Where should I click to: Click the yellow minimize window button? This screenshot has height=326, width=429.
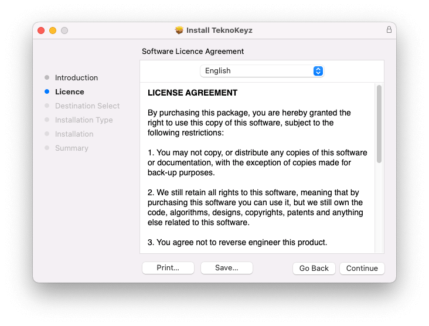pyautogui.click(x=53, y=30)
